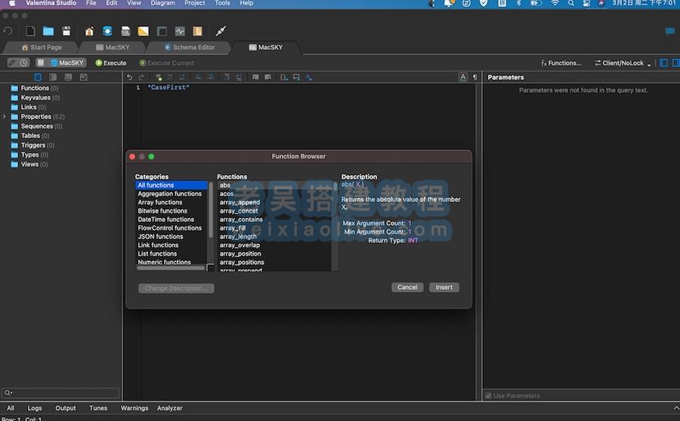
Task: Open the blue folder icon in toolbar
Action: click(x=48, y=31)
